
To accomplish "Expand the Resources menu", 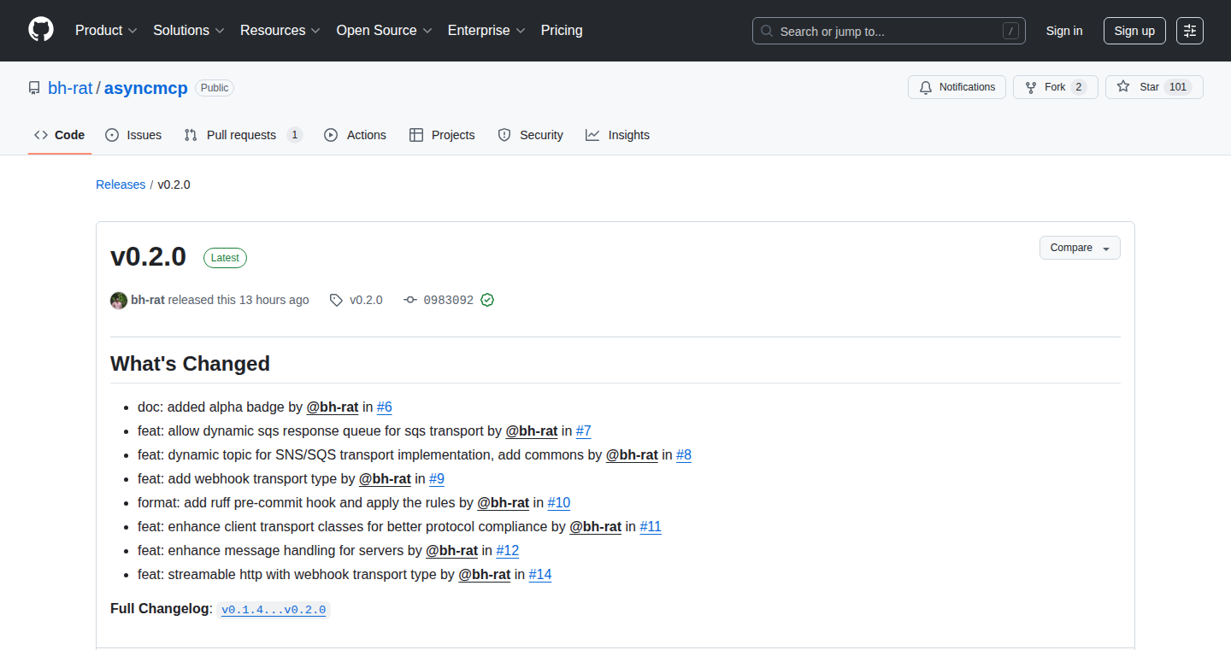I will coord(280,30).
